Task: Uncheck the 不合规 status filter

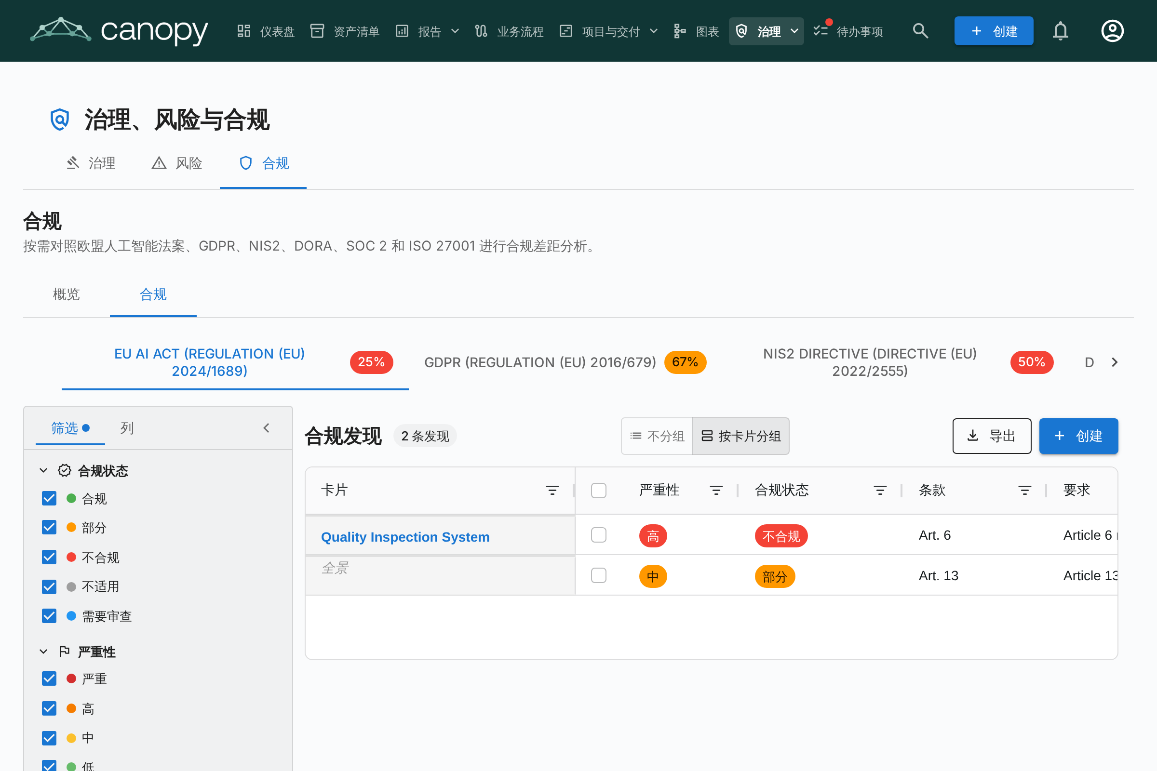Action: [x=49, y=557]
